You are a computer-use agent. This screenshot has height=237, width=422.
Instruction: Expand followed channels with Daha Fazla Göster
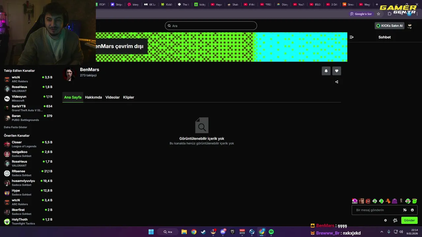click(15, 127)
